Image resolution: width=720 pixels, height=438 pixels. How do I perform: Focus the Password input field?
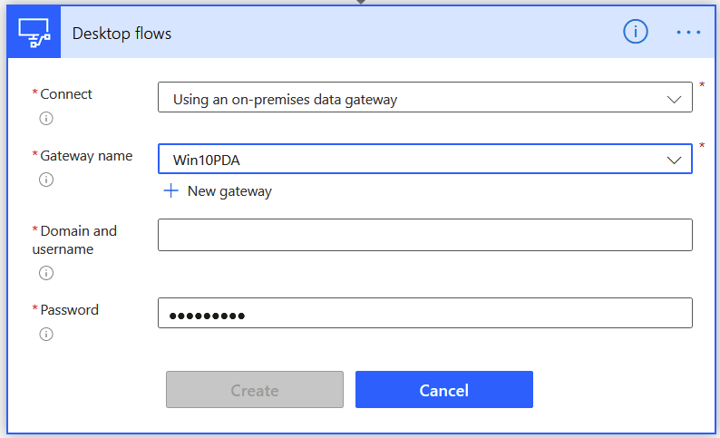tap(424, 313)
